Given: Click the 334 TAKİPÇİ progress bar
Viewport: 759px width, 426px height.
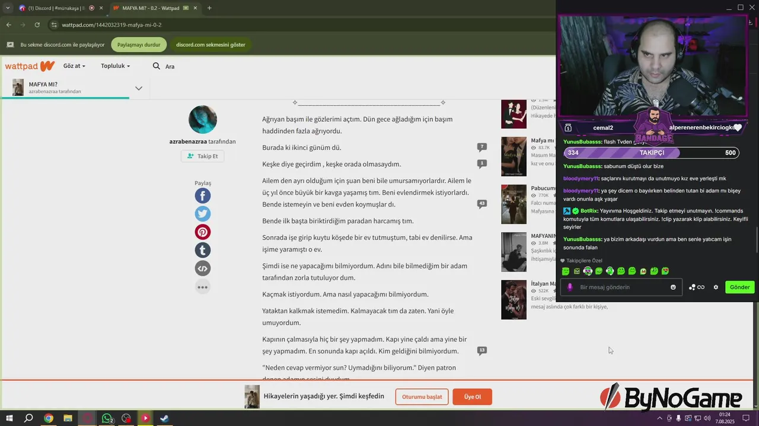Looking at the screenshot, I should (x=651, y=153).
